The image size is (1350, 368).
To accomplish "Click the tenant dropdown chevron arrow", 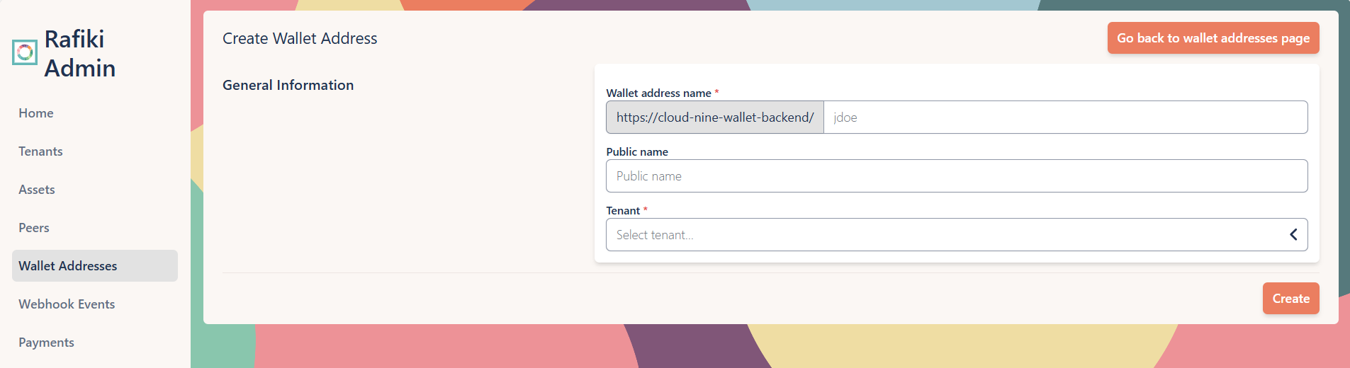I will (x=1293, y=234).
